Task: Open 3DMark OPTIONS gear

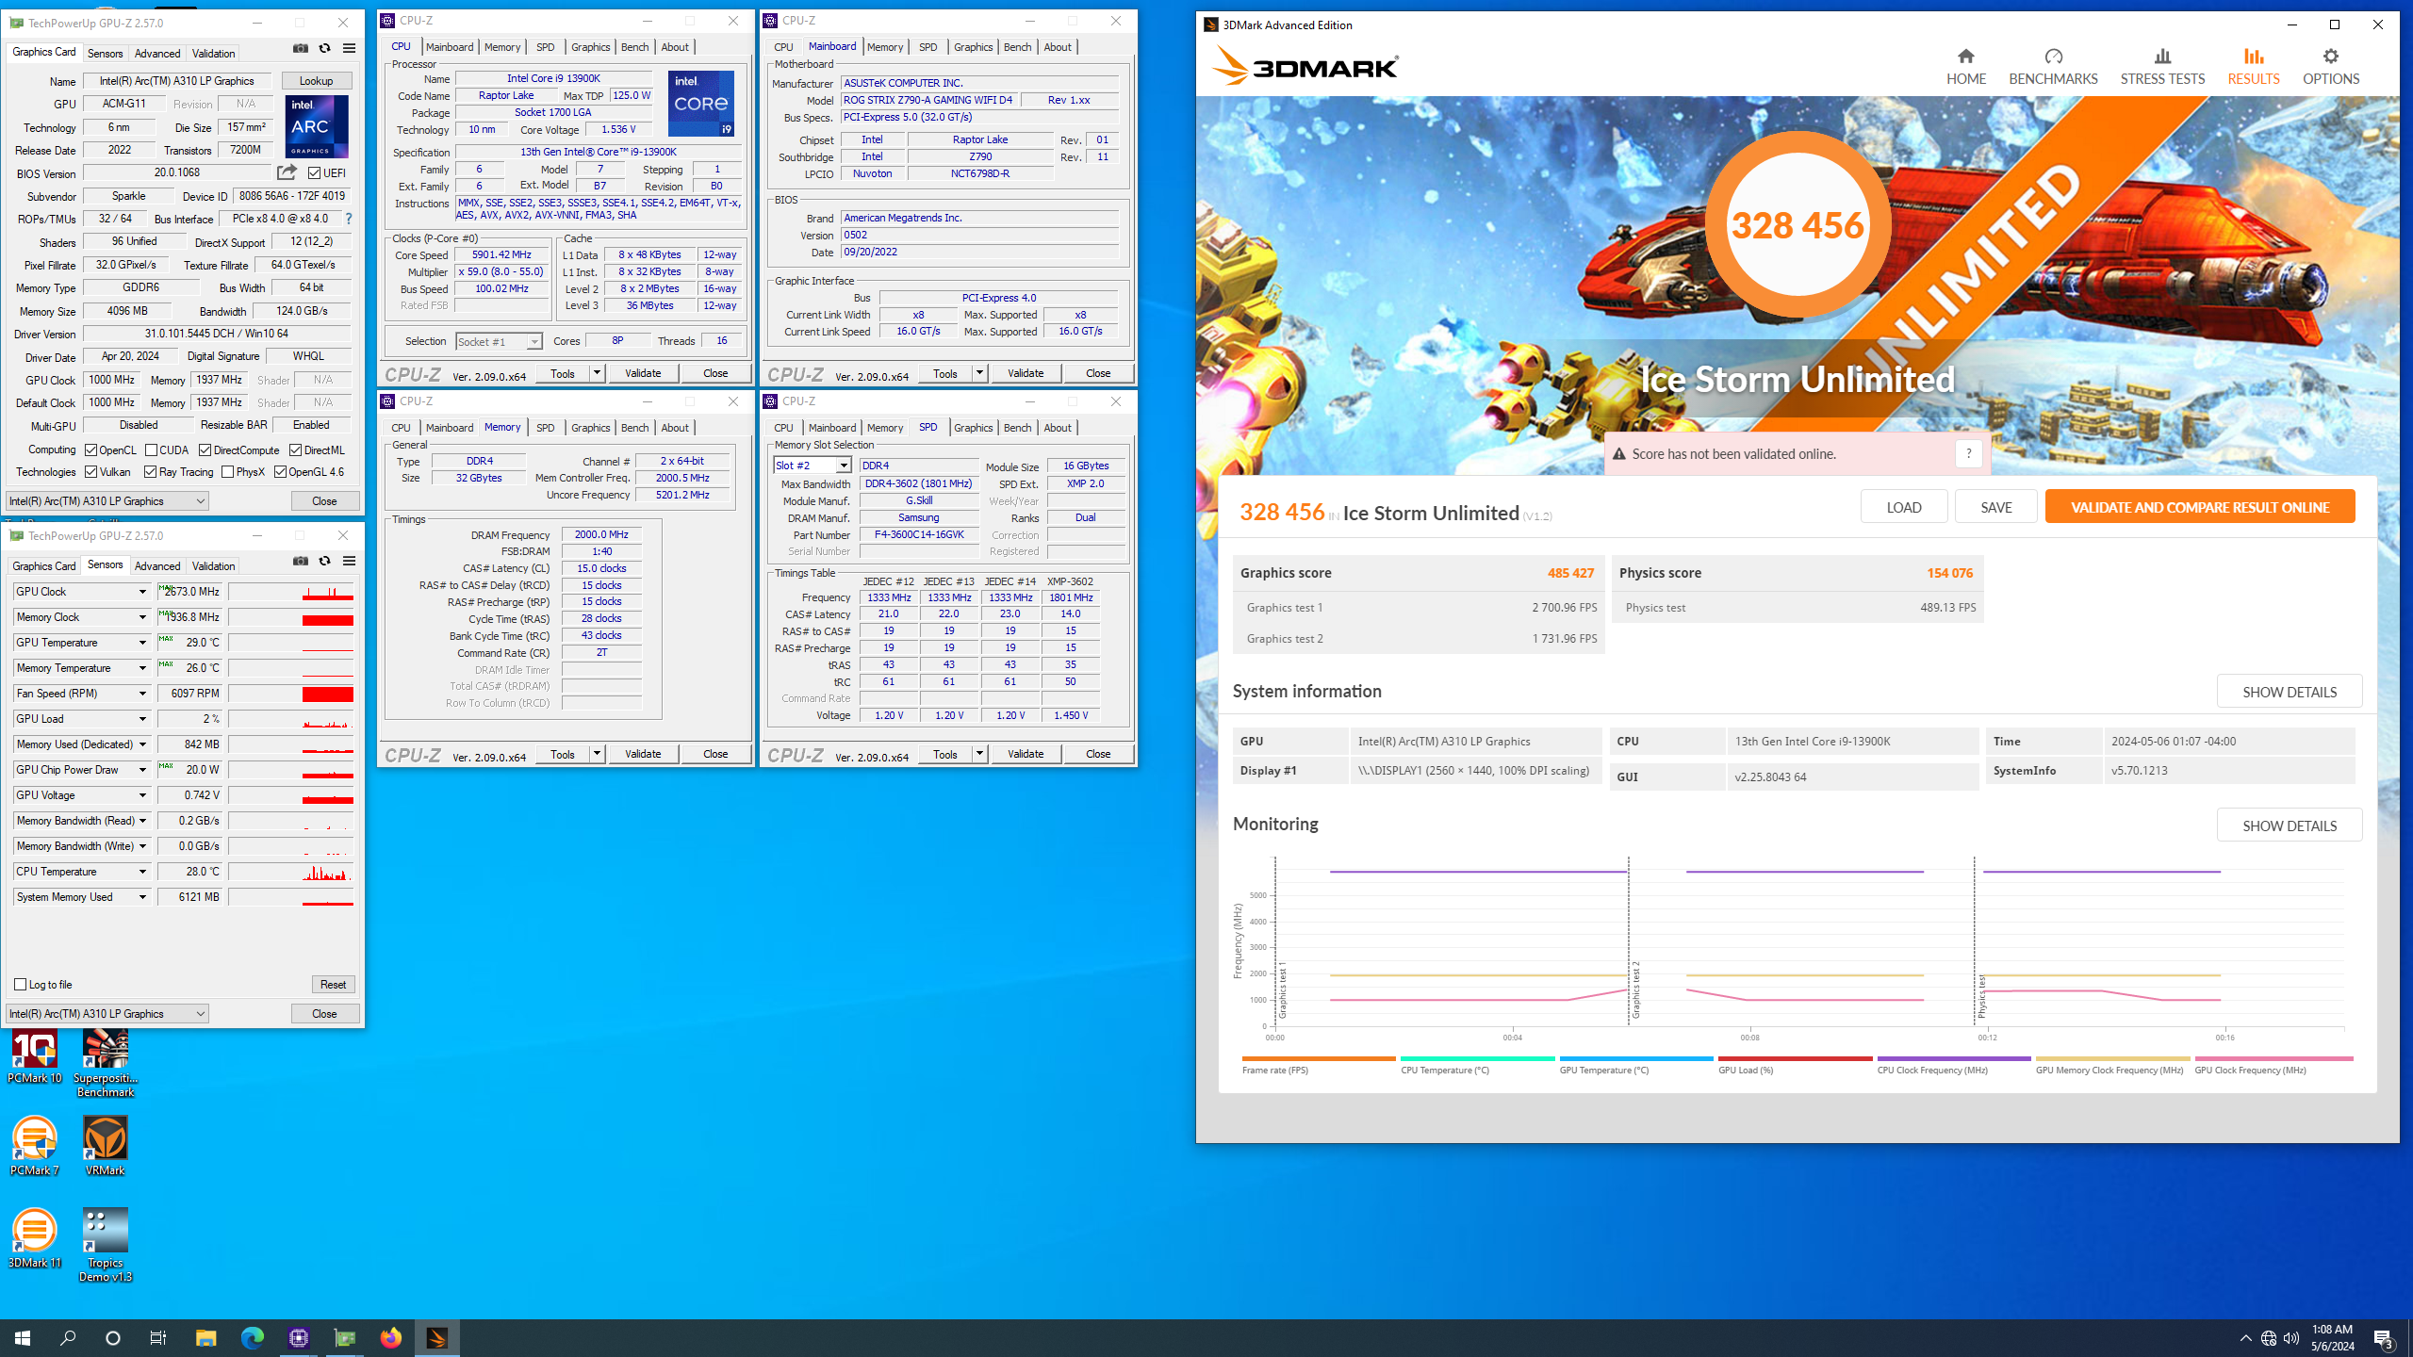Action: (2331, 67)
